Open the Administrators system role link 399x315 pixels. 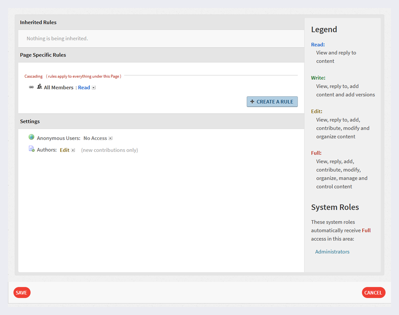tap(332, 252)
